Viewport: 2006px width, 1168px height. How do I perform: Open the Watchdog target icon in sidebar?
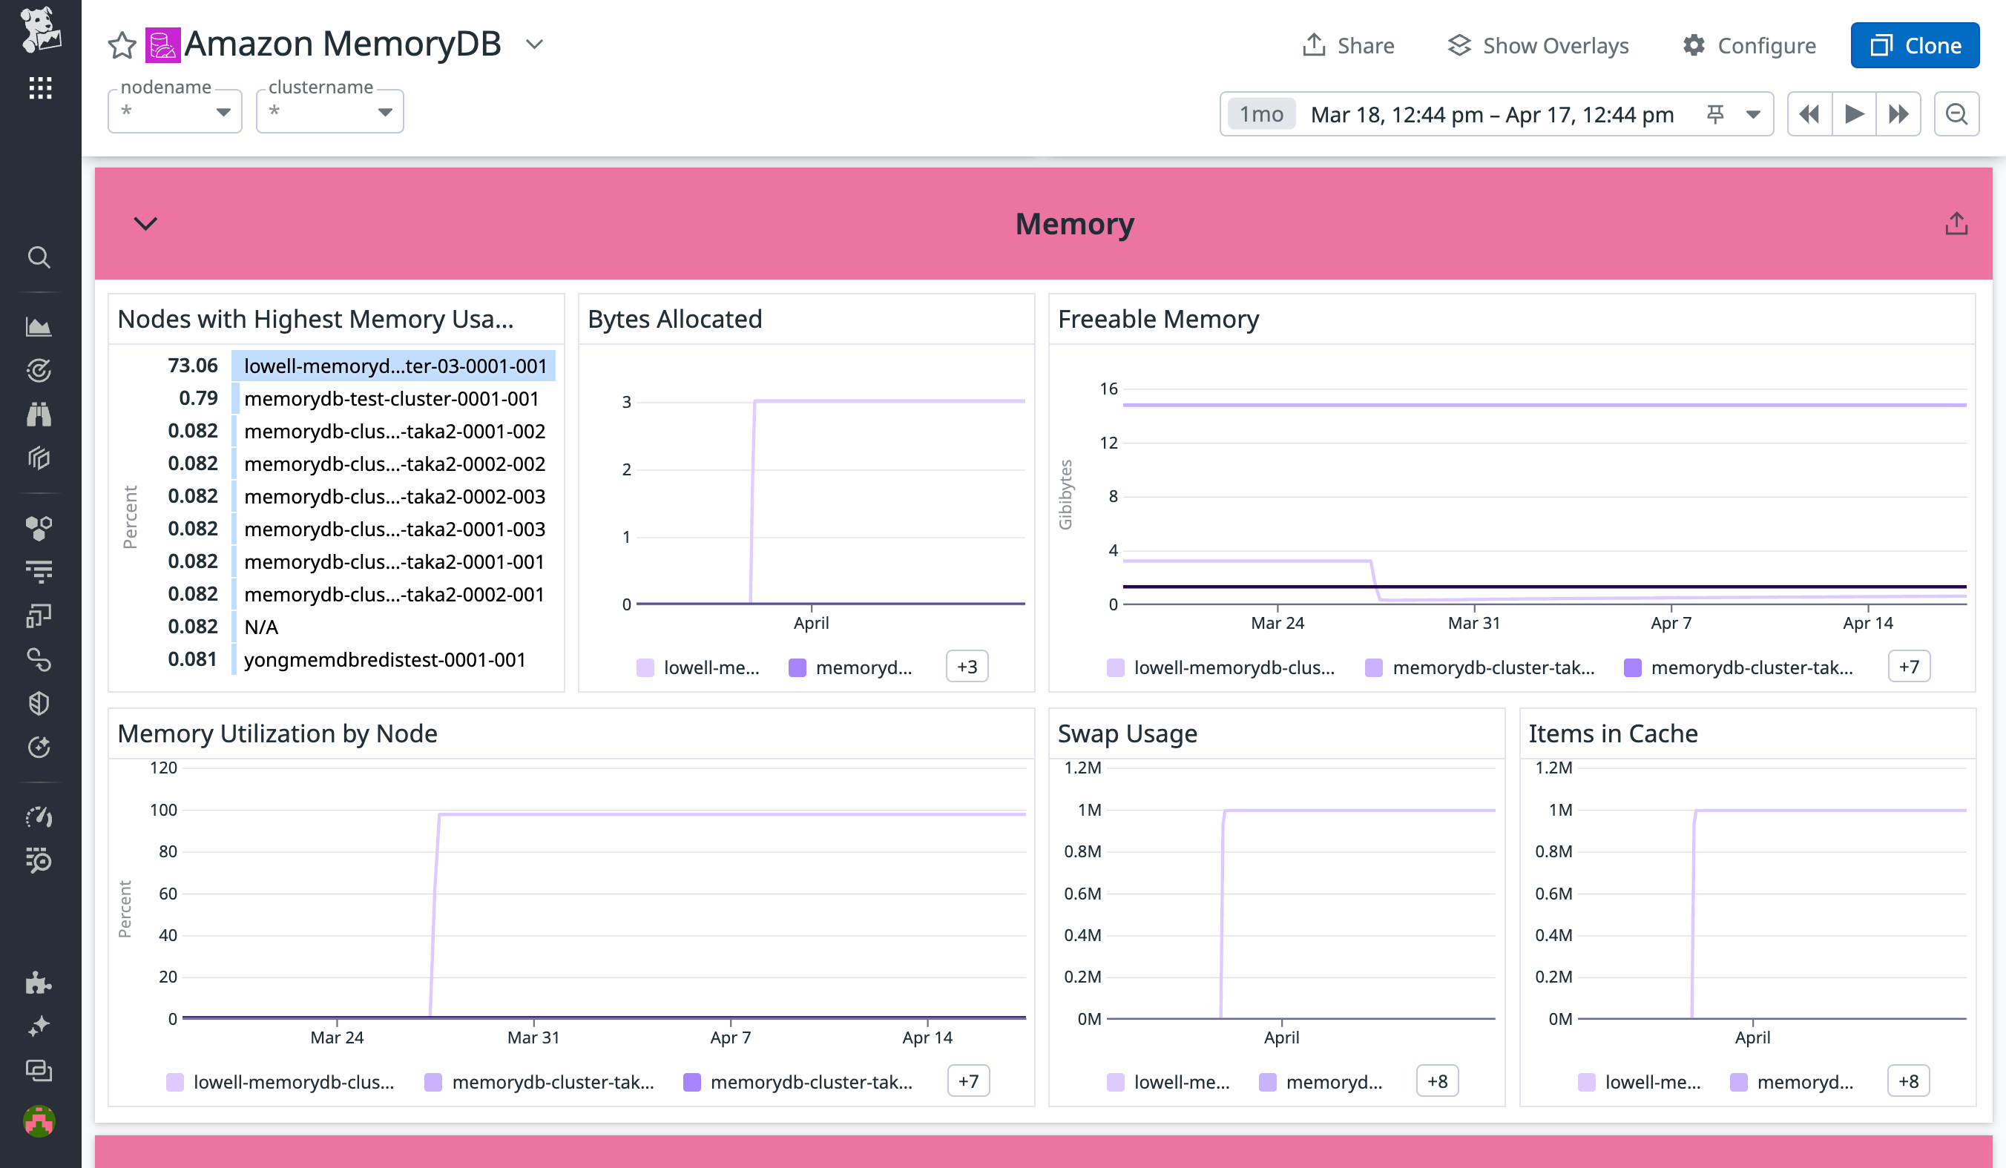(x=39, y=370)
